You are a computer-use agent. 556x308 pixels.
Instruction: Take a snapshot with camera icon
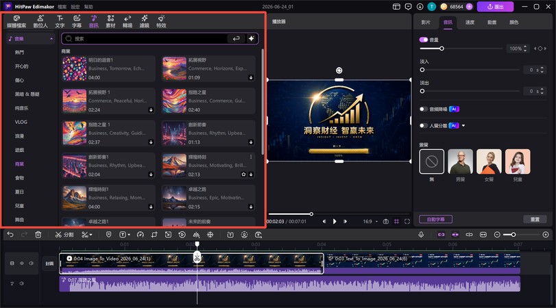click(386, 221)
